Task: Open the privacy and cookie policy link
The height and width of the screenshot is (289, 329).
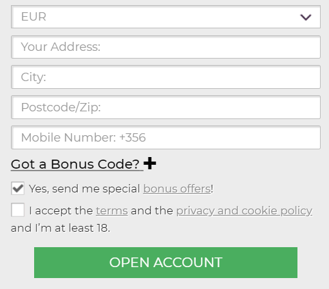Action: click(244, 211)
